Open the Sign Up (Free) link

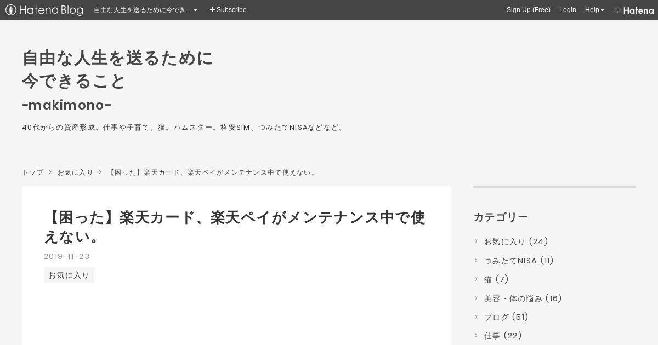529,10
